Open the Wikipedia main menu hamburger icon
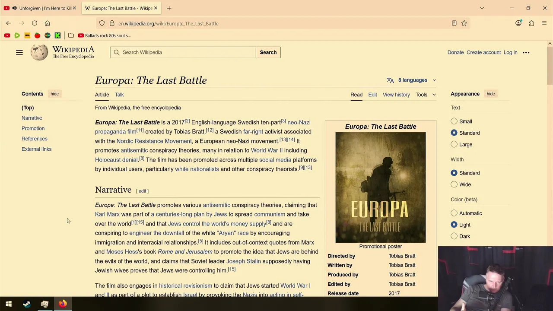 point(19,52)
